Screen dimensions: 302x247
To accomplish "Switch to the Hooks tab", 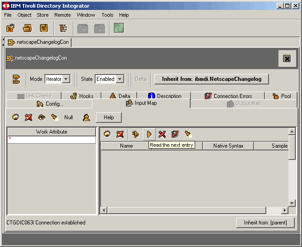I will click(x=82, y=96).
